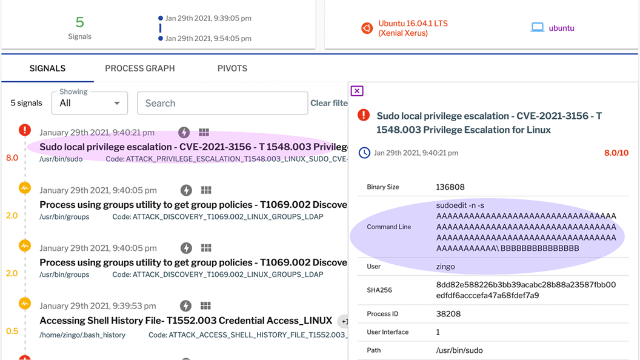Close the signal detail panel

click(356, 90)
